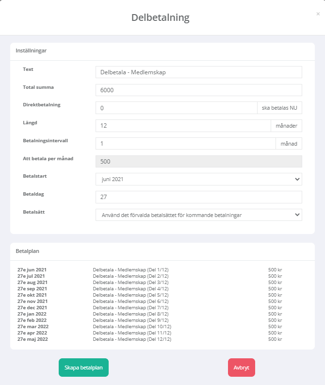Expand the Betalsätt payment method dropdown
Viewport: 325px width, 385px height.
pyautogui.click(x=198, y=215)
